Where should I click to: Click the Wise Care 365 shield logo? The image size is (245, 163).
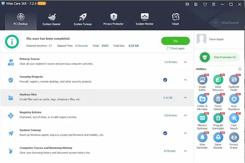(x=3, y=4)
